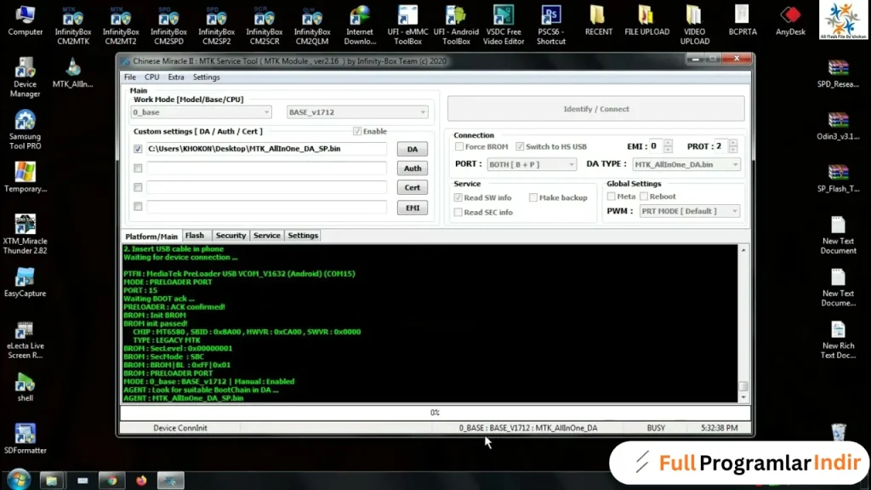Launch InfinityBox CM2SPD shortcut
Image resolution: width=871 pixels, height=490 pixels.
168,26
